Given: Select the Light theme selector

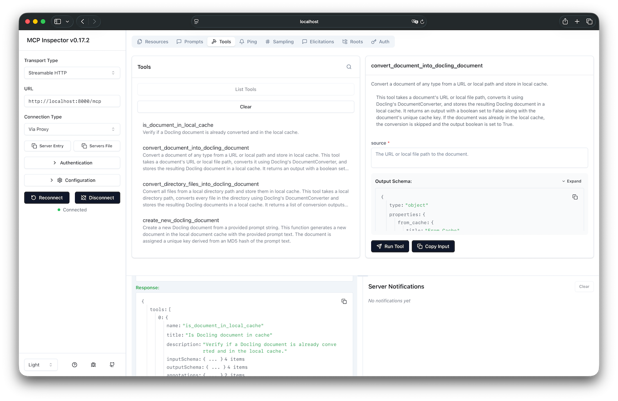Looking at the screenshot, I should coord(41,365).
